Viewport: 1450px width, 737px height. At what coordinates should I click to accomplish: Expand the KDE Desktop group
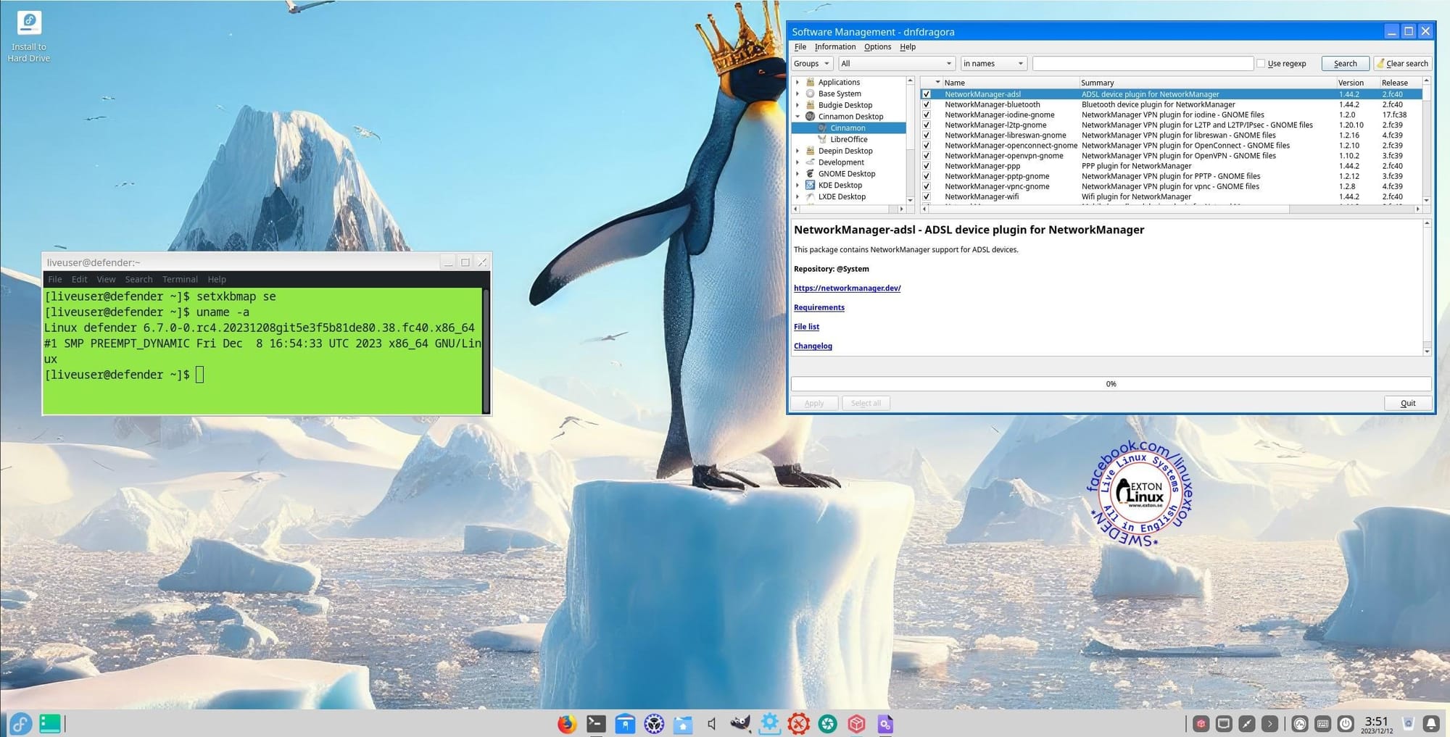pos(797,186)
